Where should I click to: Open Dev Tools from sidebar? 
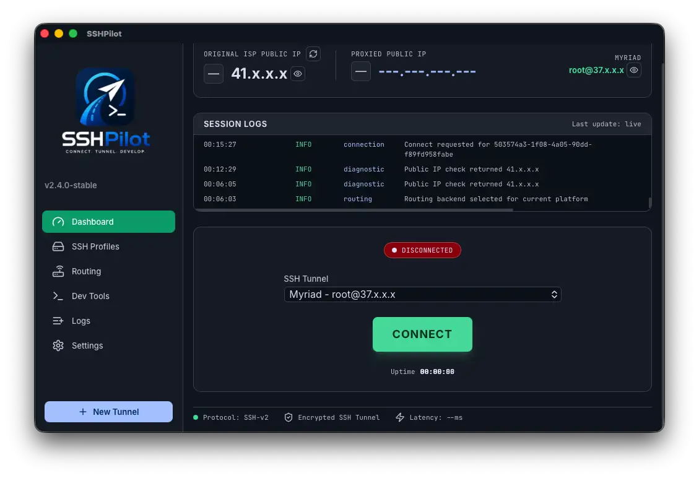pyautogui.click(x=108, y=296)
